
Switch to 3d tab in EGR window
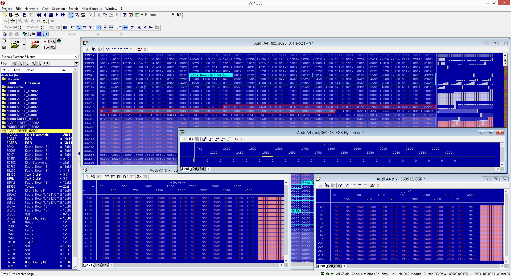[338, 266]
